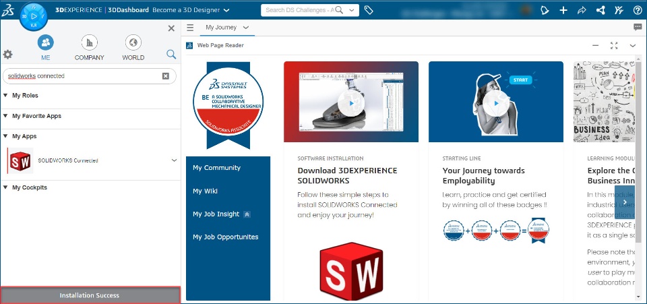This screenshot has height=304, width=647.
Task: Click the large SW cube logo
Action: (351, 271)
